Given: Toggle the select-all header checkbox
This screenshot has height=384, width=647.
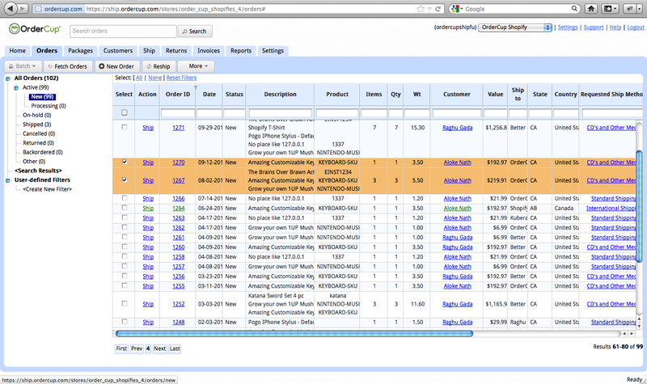Looking at the screenshot, I should 125,112.
